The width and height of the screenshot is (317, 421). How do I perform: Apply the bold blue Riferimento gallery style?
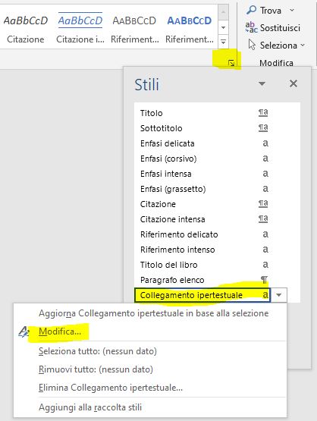190,28
